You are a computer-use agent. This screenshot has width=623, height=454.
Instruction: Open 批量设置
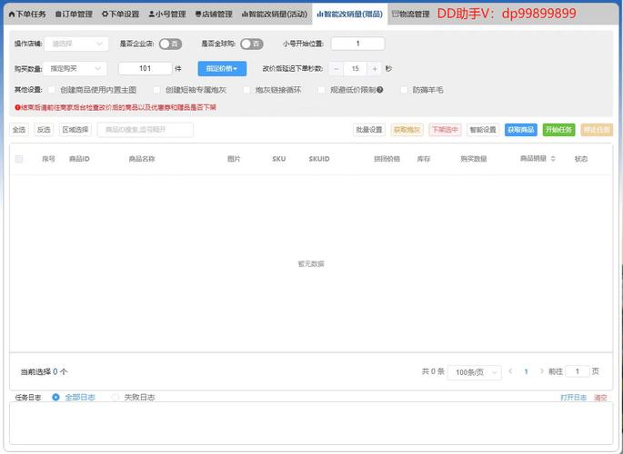(x=369, y=130)
